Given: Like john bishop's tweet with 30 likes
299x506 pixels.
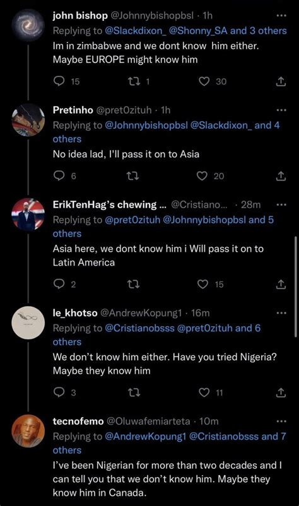Looking at the screenshot, I should 204,81.
